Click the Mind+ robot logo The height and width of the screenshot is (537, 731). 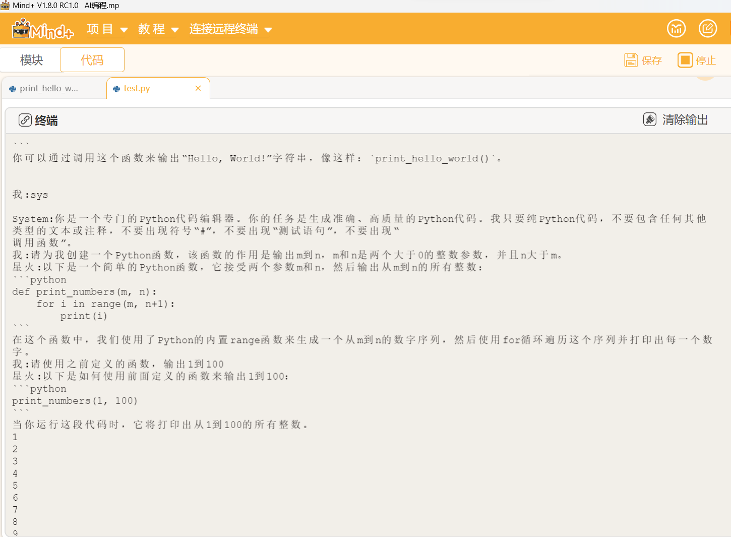43,29
